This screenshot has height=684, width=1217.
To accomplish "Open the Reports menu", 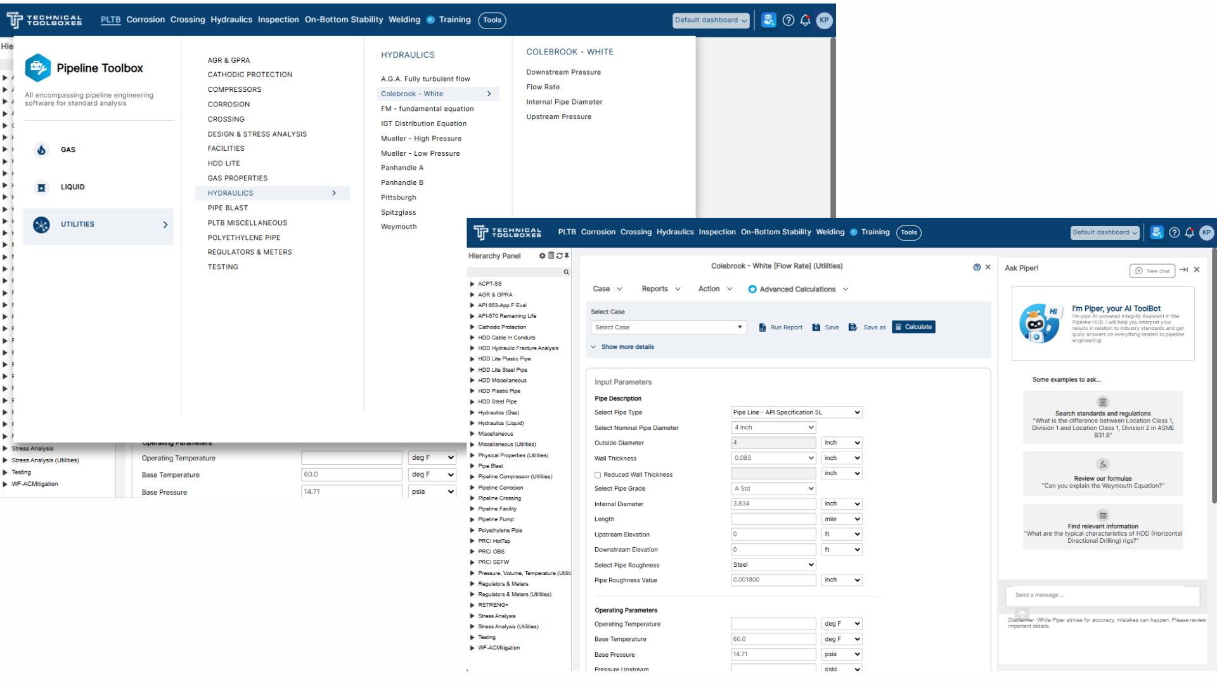I will (660, 289).
